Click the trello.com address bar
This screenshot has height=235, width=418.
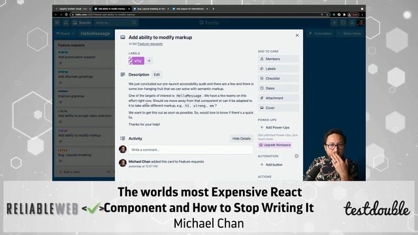click(200, 14)
